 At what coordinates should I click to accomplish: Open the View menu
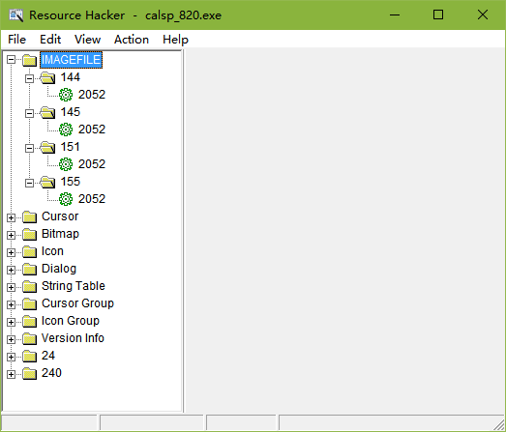pyautogui.click(x=87, y=40)
